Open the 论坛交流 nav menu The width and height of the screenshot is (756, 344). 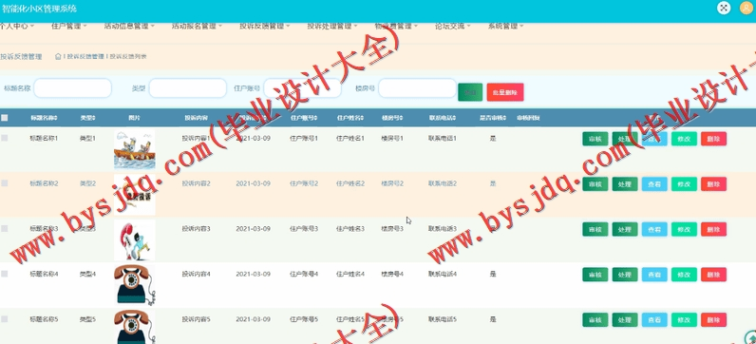453,26
